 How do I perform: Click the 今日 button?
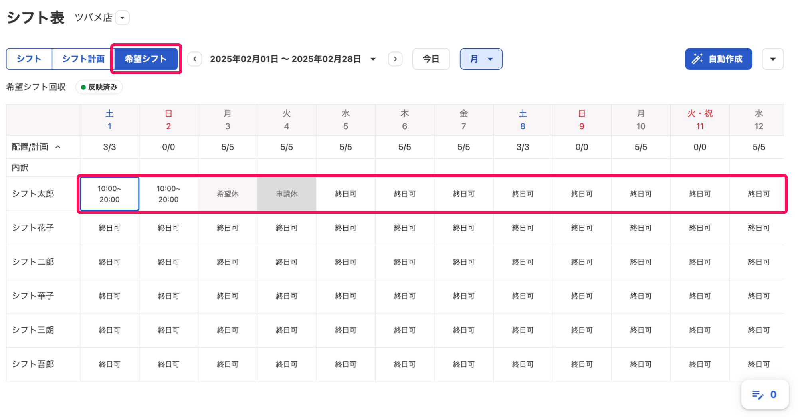click(x=431, y=59)
